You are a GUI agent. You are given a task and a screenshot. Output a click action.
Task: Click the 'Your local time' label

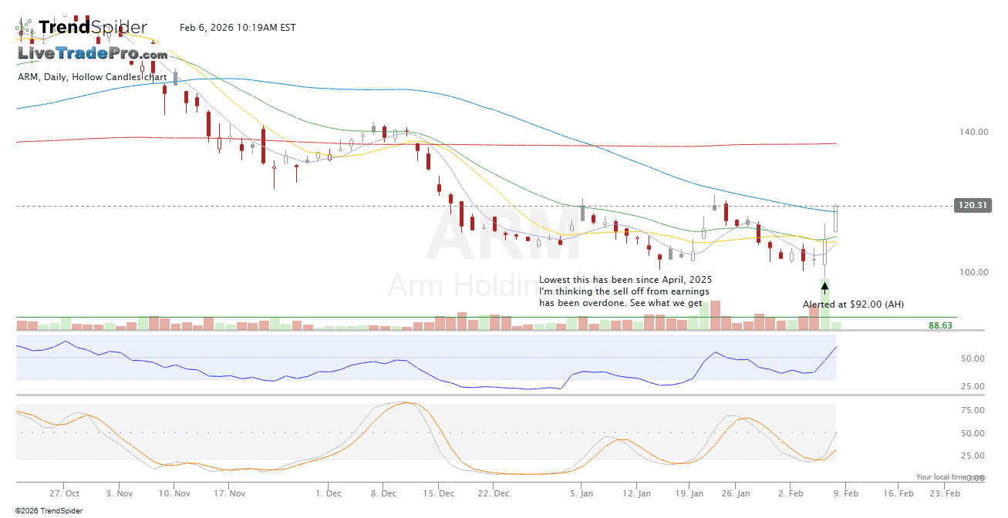point(937,477)
